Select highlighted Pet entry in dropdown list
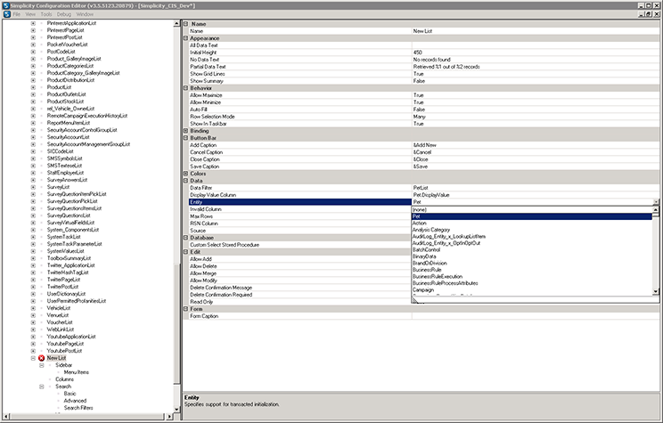663x423 pixels. (532, 216)
